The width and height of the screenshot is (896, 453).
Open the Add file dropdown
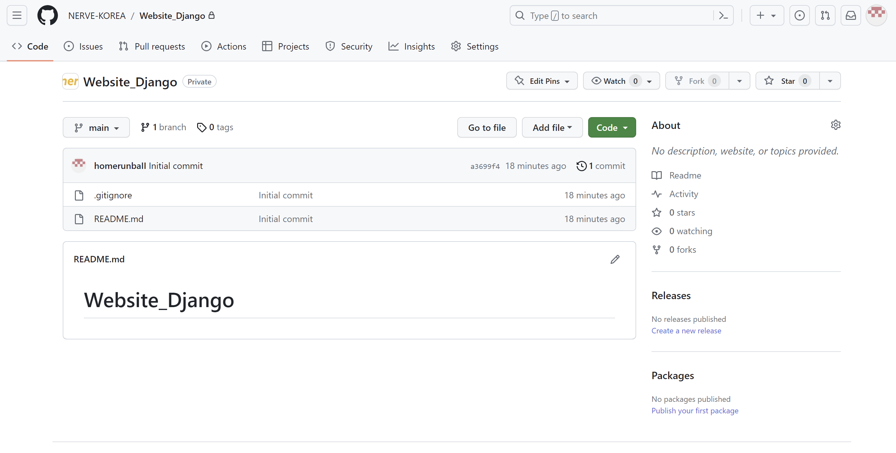click(552, 128)
